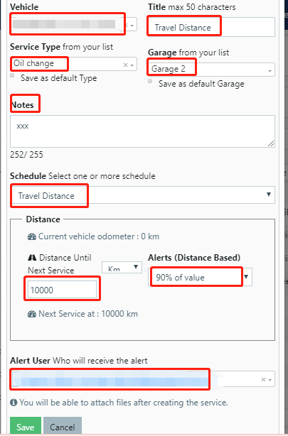
Task: Click the road icon near Distance Until
Action: click(32, 258)
